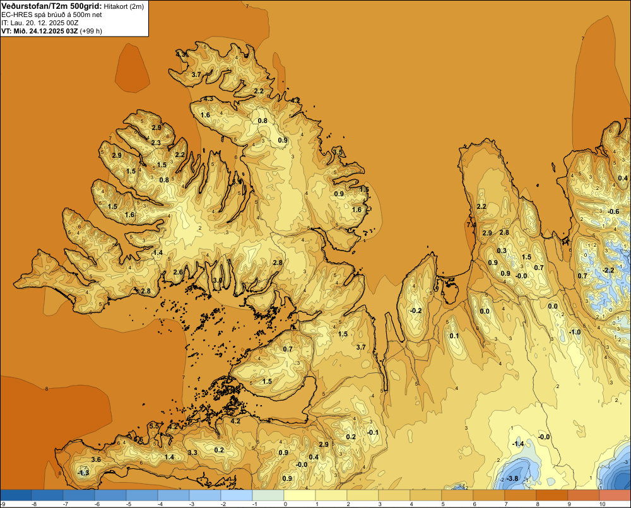
Task: Click the '-3' tick label on legend
Action: [x=192, y=504]
